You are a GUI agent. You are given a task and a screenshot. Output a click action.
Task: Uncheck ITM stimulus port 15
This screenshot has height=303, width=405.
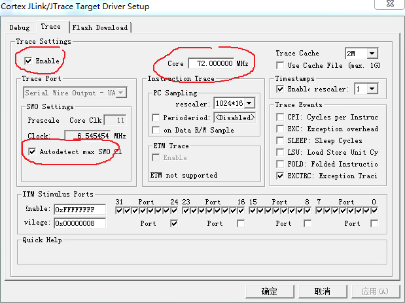(253, 211)
